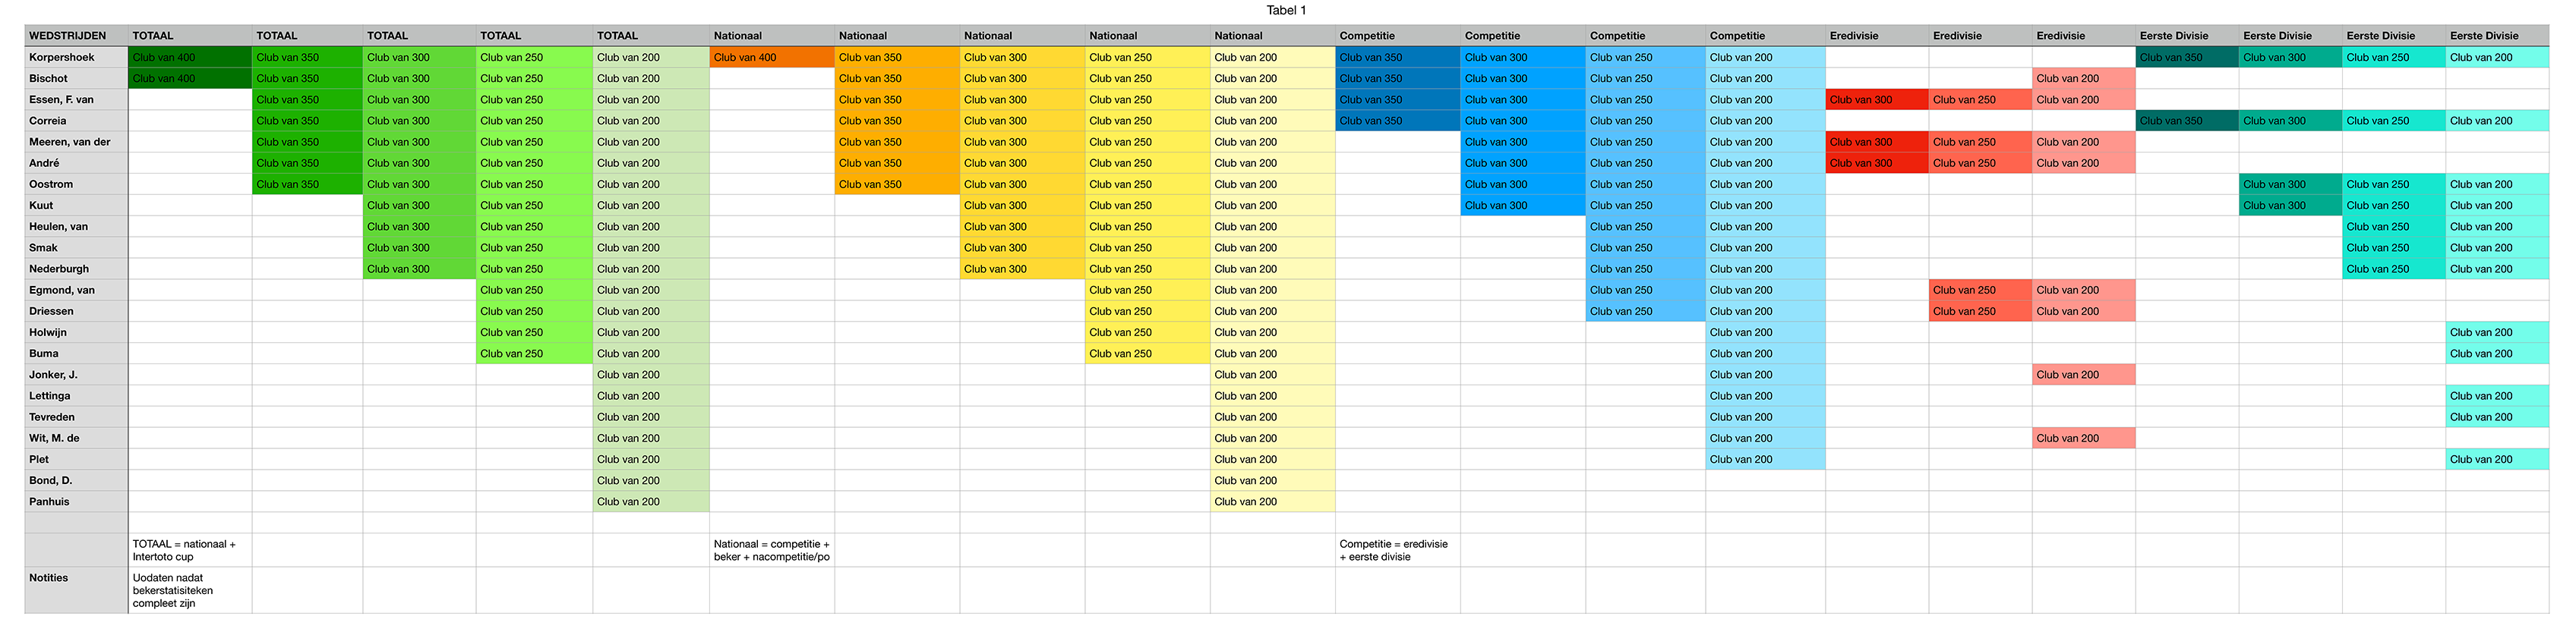This screenshot has height=635, width=2576.
Task: Select the 'Meeren, van der' row label
Action: coord(70,142)
